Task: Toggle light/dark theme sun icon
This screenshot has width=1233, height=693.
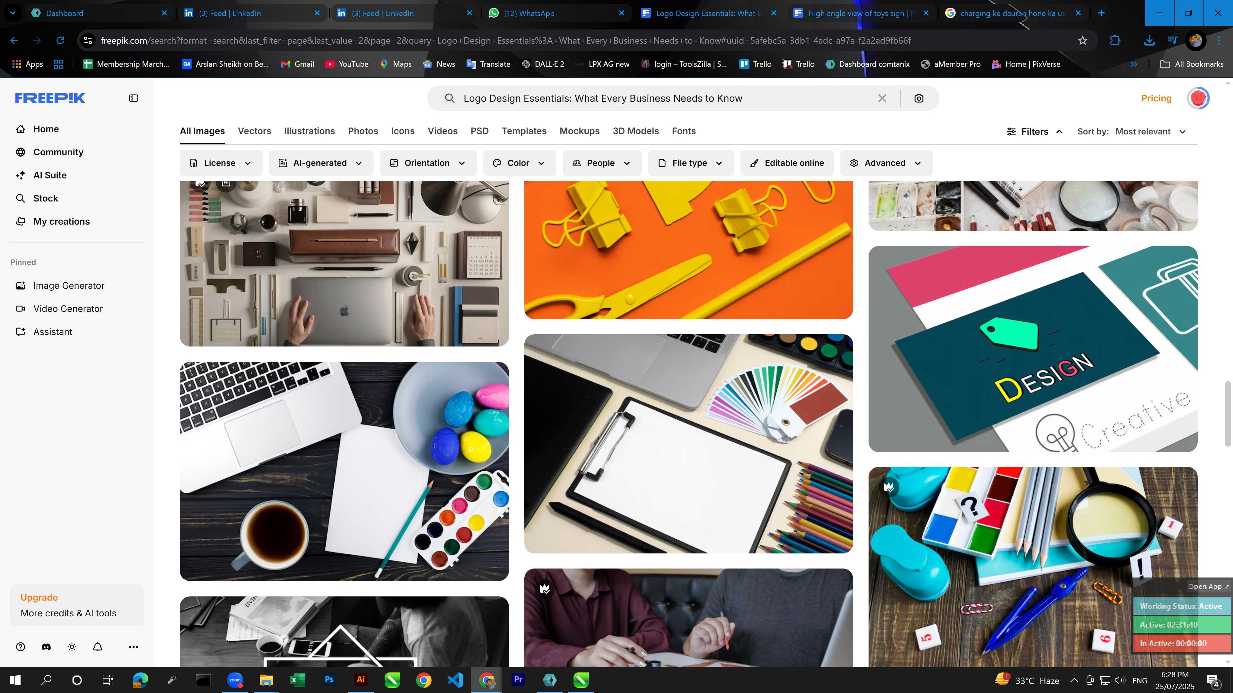Action: (x=72, y=646)
